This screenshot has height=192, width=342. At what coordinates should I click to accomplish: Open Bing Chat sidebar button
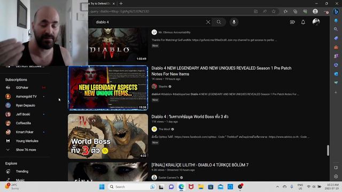point(336,11)
